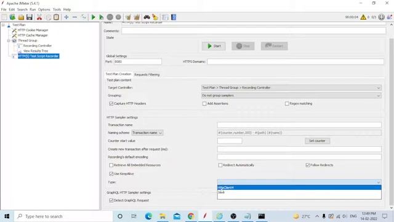
Task: Open Chrome from the Windows taskbar
Action: click(191, 216)
